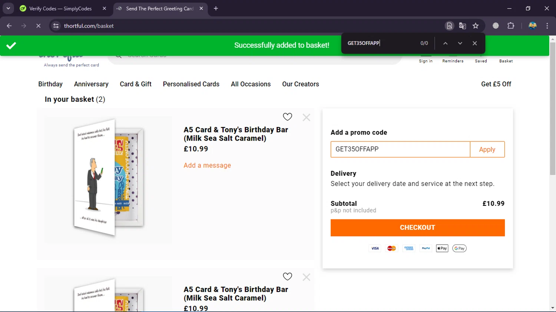Image resolution: width=556 pixels, height=312 pixels.
Task: Click the promo code input field
Action: coord(400,150)
